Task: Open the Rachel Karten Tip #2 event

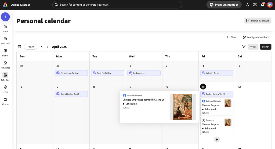Action: pyautogui.click(x=217, y=94)
